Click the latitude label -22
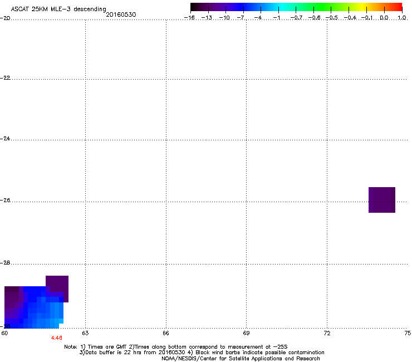Screen dimensions: 412x362 click(x=5, y=78)
